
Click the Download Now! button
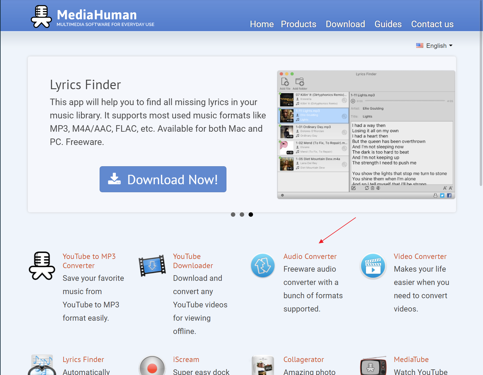click(x=163, y=179)
